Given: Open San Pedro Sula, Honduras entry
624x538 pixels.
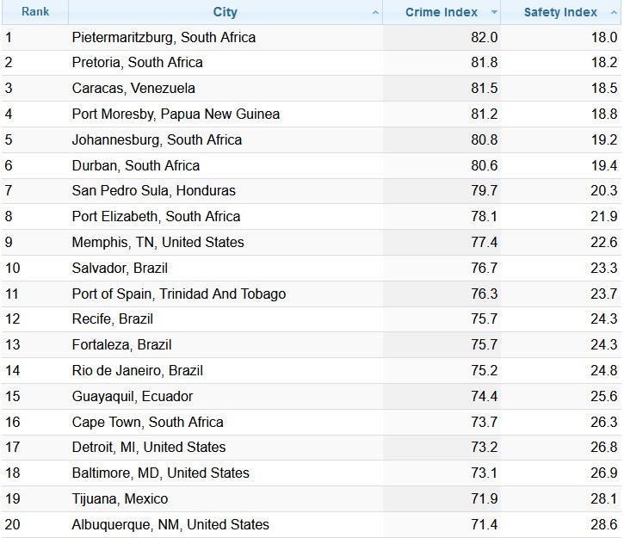Looking at the screenshot, I should 153,190.
